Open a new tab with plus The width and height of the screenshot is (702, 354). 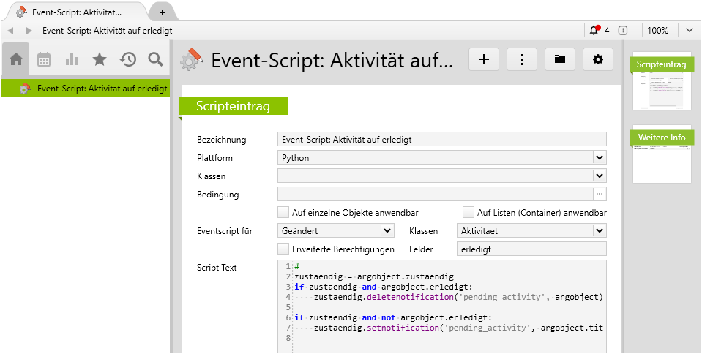tap(162, 12)
